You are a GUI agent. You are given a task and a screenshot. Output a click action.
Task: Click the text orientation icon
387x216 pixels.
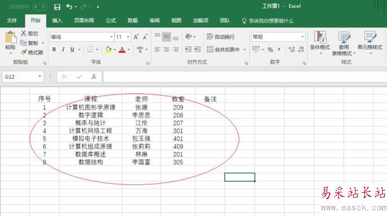(189, 37)
